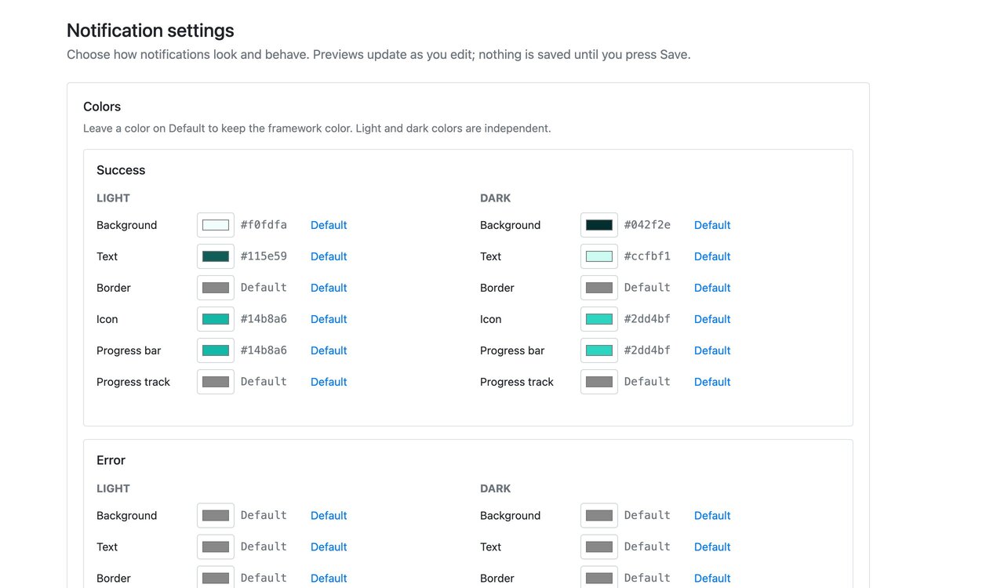Reset Error light Text to Default

(329, 547)
